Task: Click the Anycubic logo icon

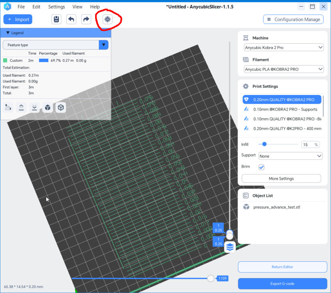Action: click(x=7, y=7)
